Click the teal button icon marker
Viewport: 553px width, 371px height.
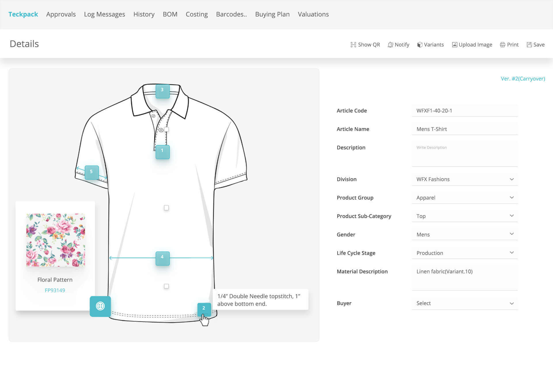(100, 306)
